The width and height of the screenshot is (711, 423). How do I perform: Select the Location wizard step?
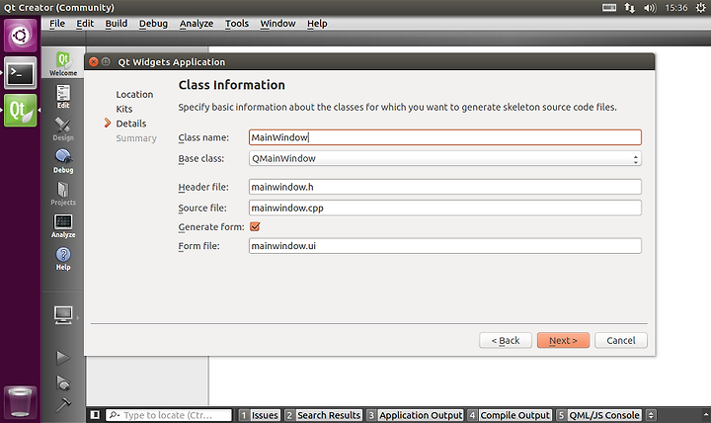(x=134, y=95)
